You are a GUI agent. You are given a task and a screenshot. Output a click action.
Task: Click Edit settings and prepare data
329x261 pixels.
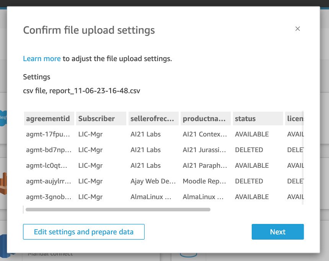click(83, 232)
